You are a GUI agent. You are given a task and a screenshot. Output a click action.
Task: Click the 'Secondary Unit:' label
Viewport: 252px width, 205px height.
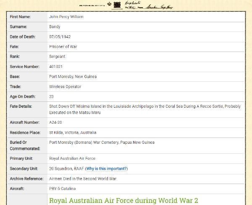tap(24, 169)
